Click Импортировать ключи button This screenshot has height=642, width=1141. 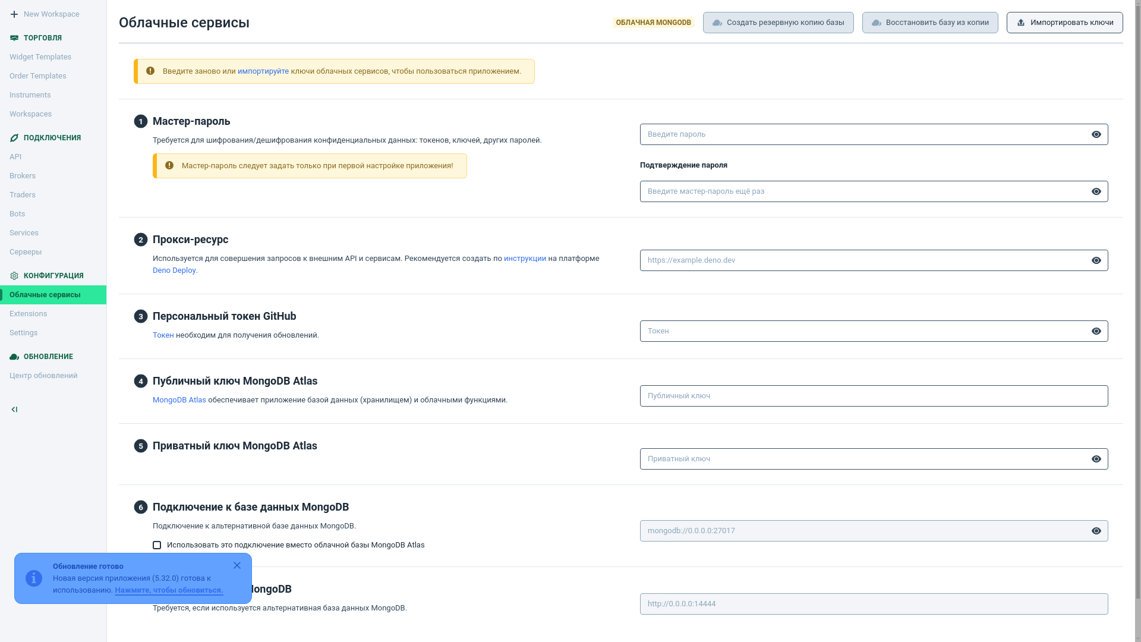pyautogui.click(x=1064, y=23)
